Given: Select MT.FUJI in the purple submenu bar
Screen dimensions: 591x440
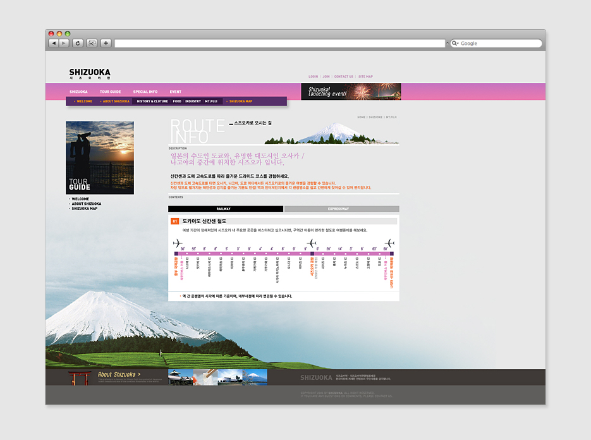Looking at the screenshot, I should [211, 101].
